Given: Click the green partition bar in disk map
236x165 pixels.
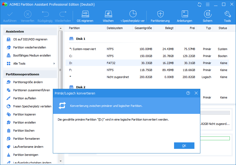Looking at the screenshot, I should 215,138.
